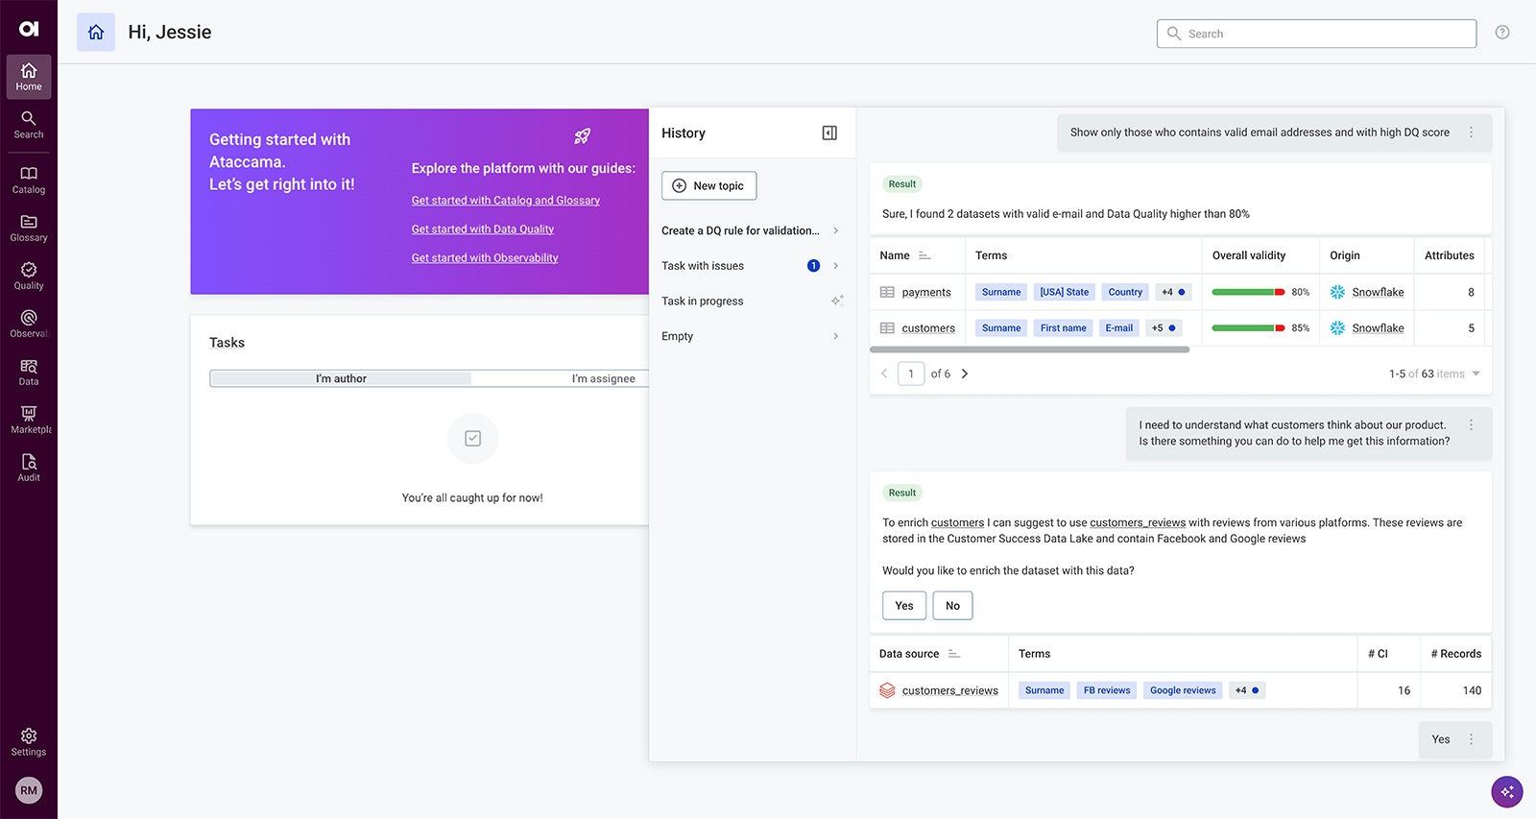Answer No to the enrich dataset prompt
The width and height of the screenshot is (1536, 819).
point(952,606)
